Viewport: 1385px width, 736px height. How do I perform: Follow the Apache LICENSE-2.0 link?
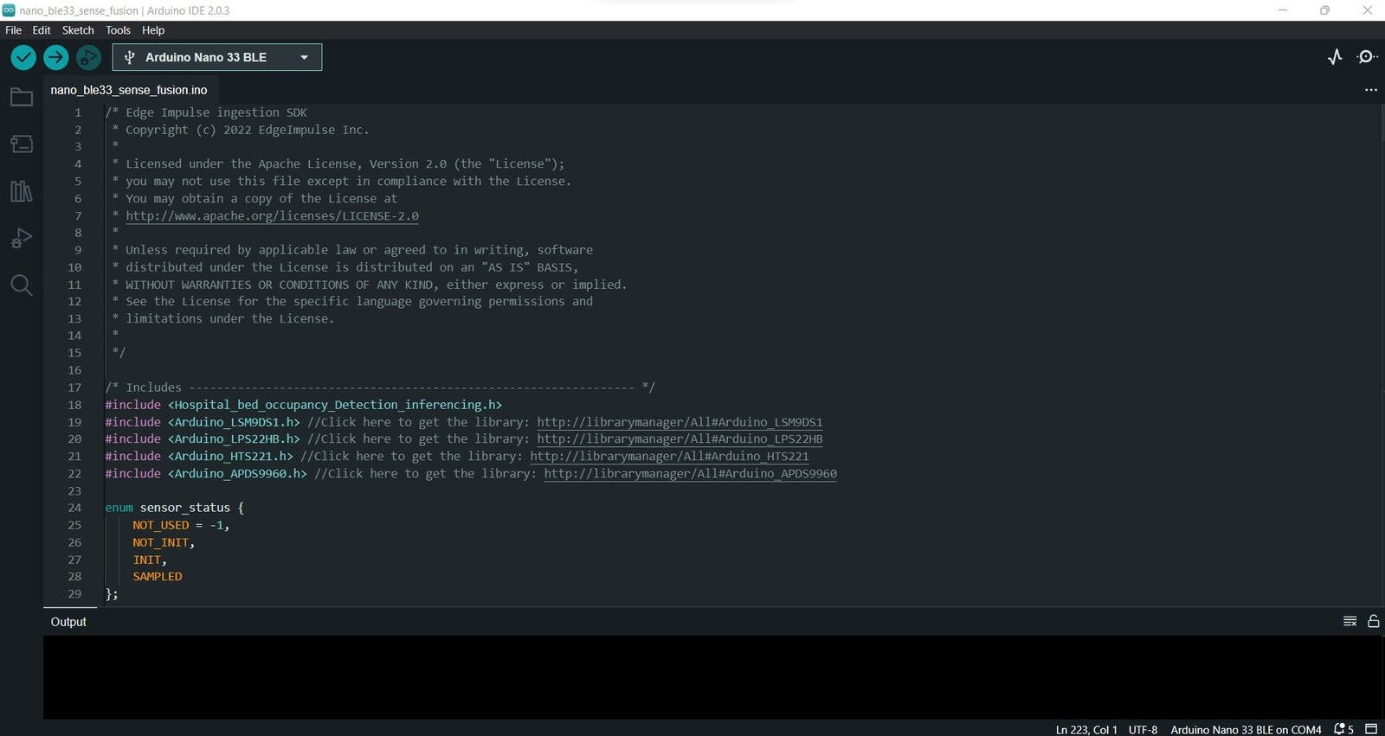(x=272, y=216)
